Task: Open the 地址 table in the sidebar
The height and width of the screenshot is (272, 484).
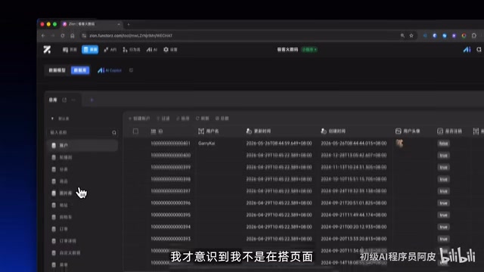Action: (x=82, y=205)
